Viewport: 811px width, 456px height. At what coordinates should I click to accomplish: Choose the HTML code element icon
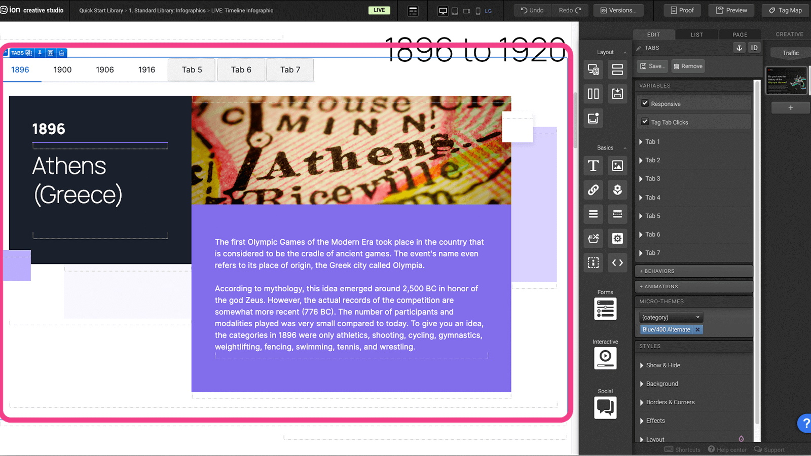pos(617,262)
